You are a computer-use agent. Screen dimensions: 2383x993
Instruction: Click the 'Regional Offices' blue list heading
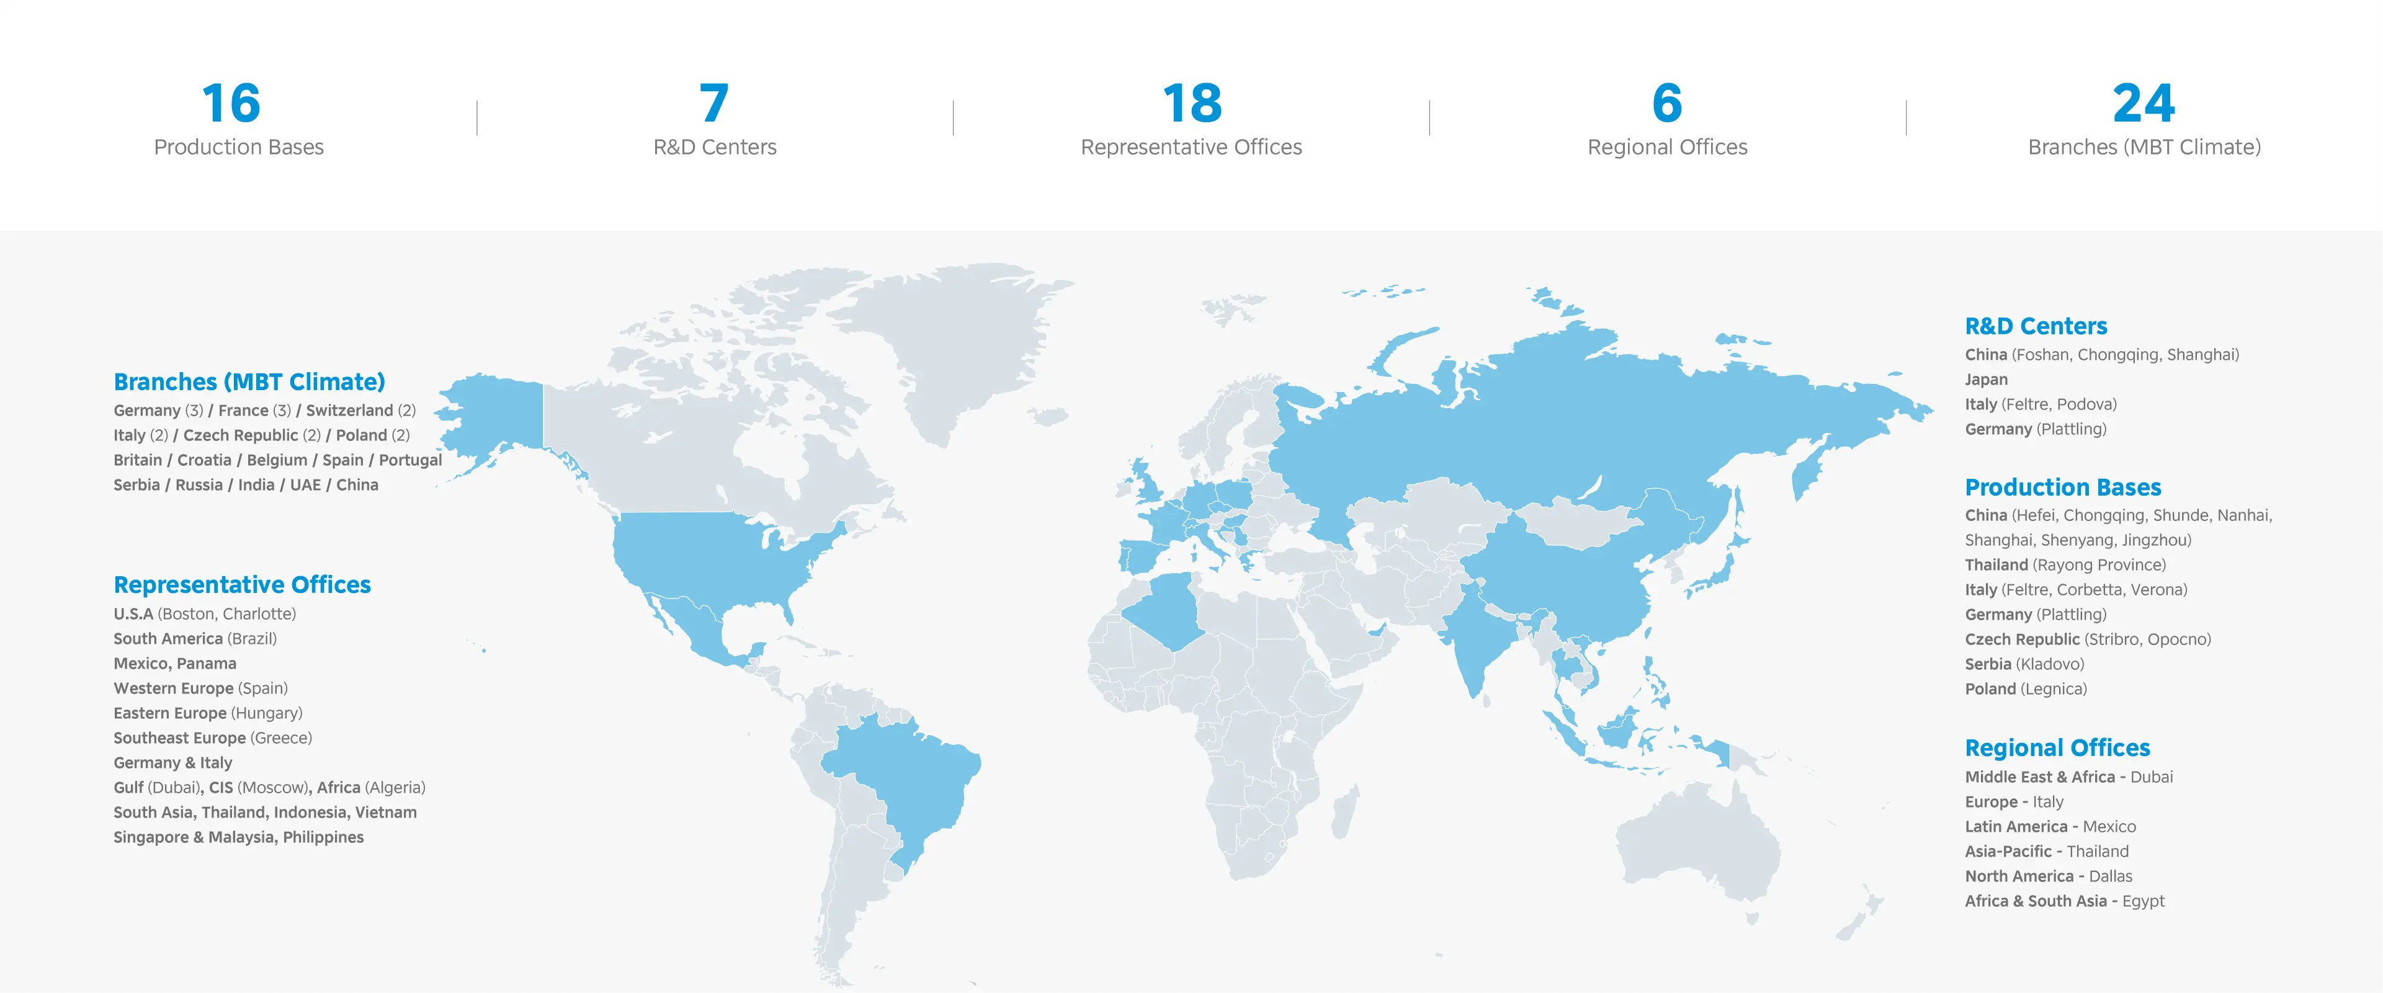[x=2057, y=747]
